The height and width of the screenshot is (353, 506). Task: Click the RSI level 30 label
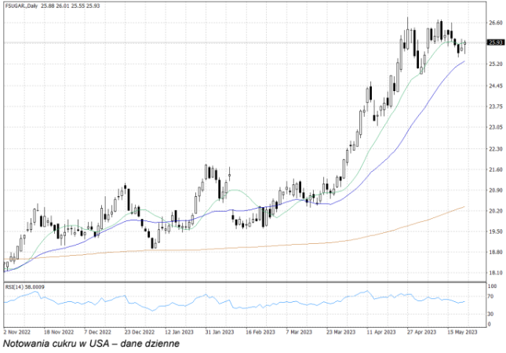click(x=490, y=314)
